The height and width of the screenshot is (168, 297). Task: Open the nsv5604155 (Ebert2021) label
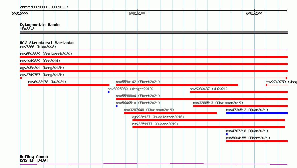248,138
